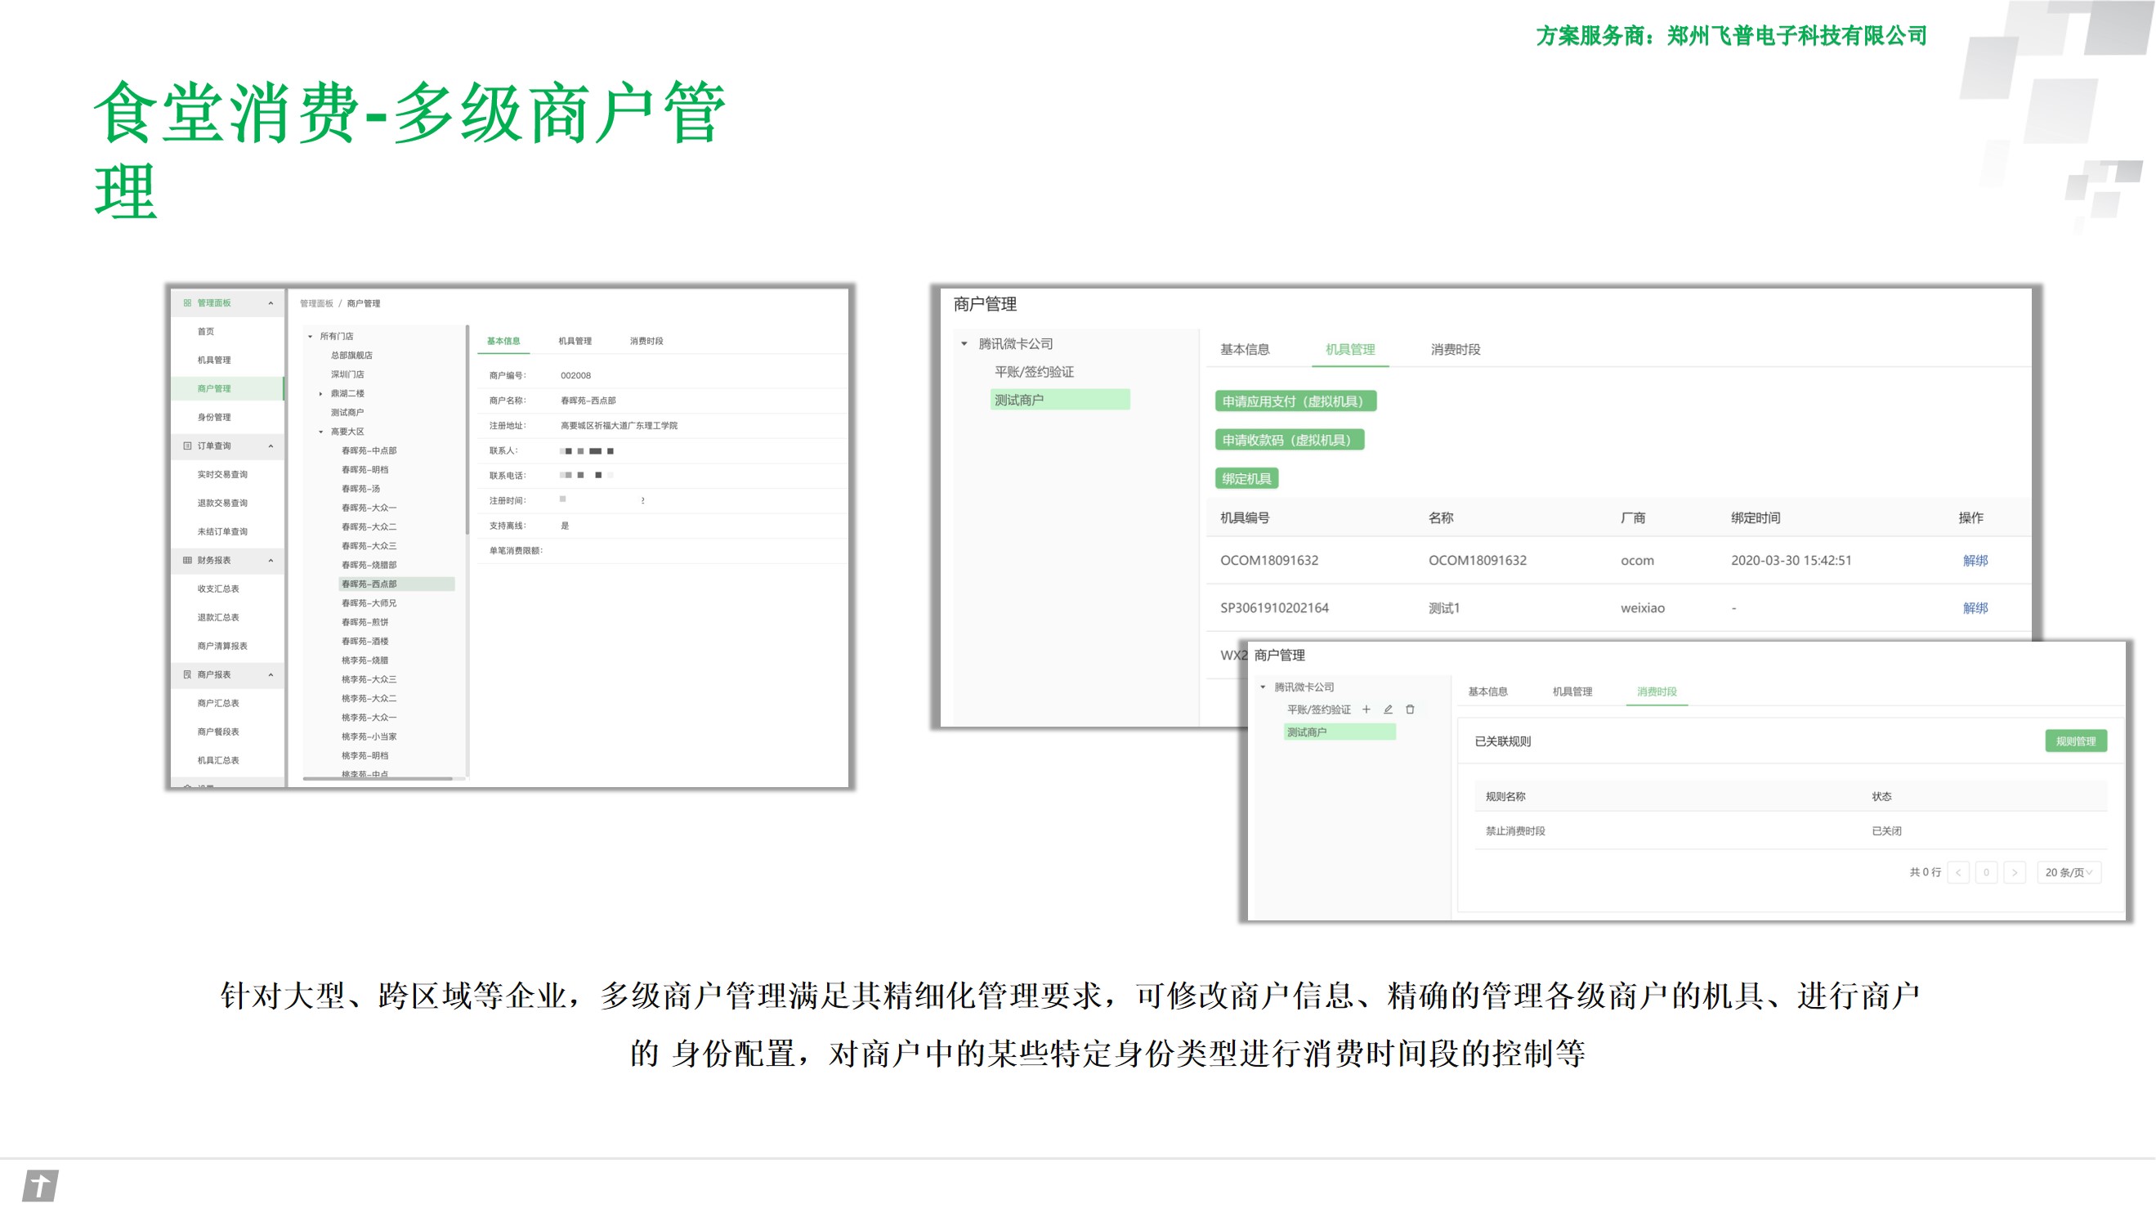Collapse 腾讯微卡公司 node in top-right tree
2156x1213 pixels.
(x=964, y=344)
